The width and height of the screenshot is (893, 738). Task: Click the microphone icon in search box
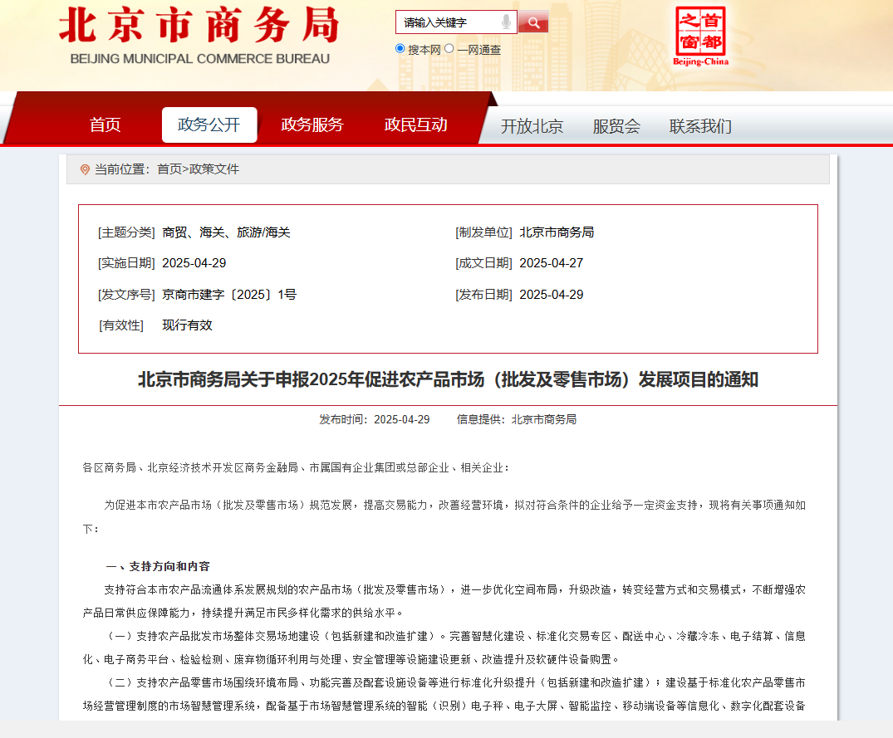point(506,22)
